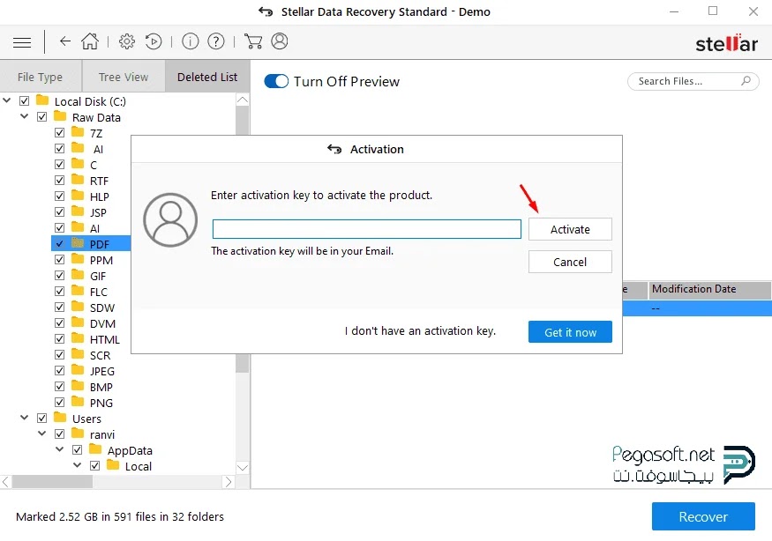Click the resume recovery icon
772x541 pixels.
(x=154, y=41)
